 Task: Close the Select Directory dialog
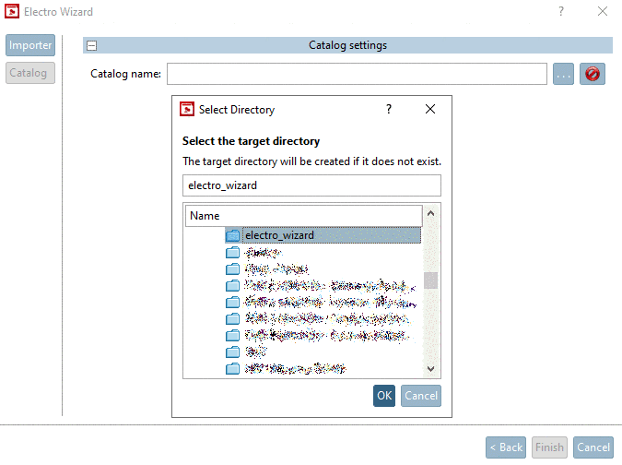point(429,109)
